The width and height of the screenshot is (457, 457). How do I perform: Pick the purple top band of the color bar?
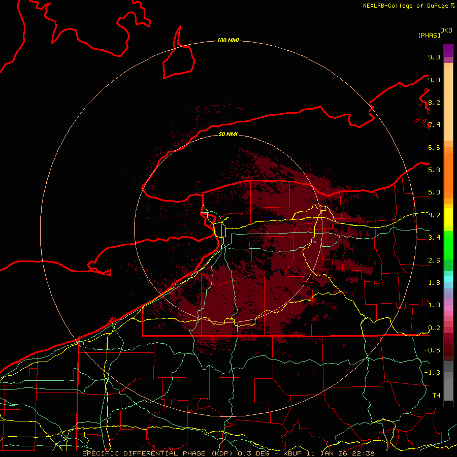click(448, 51)
